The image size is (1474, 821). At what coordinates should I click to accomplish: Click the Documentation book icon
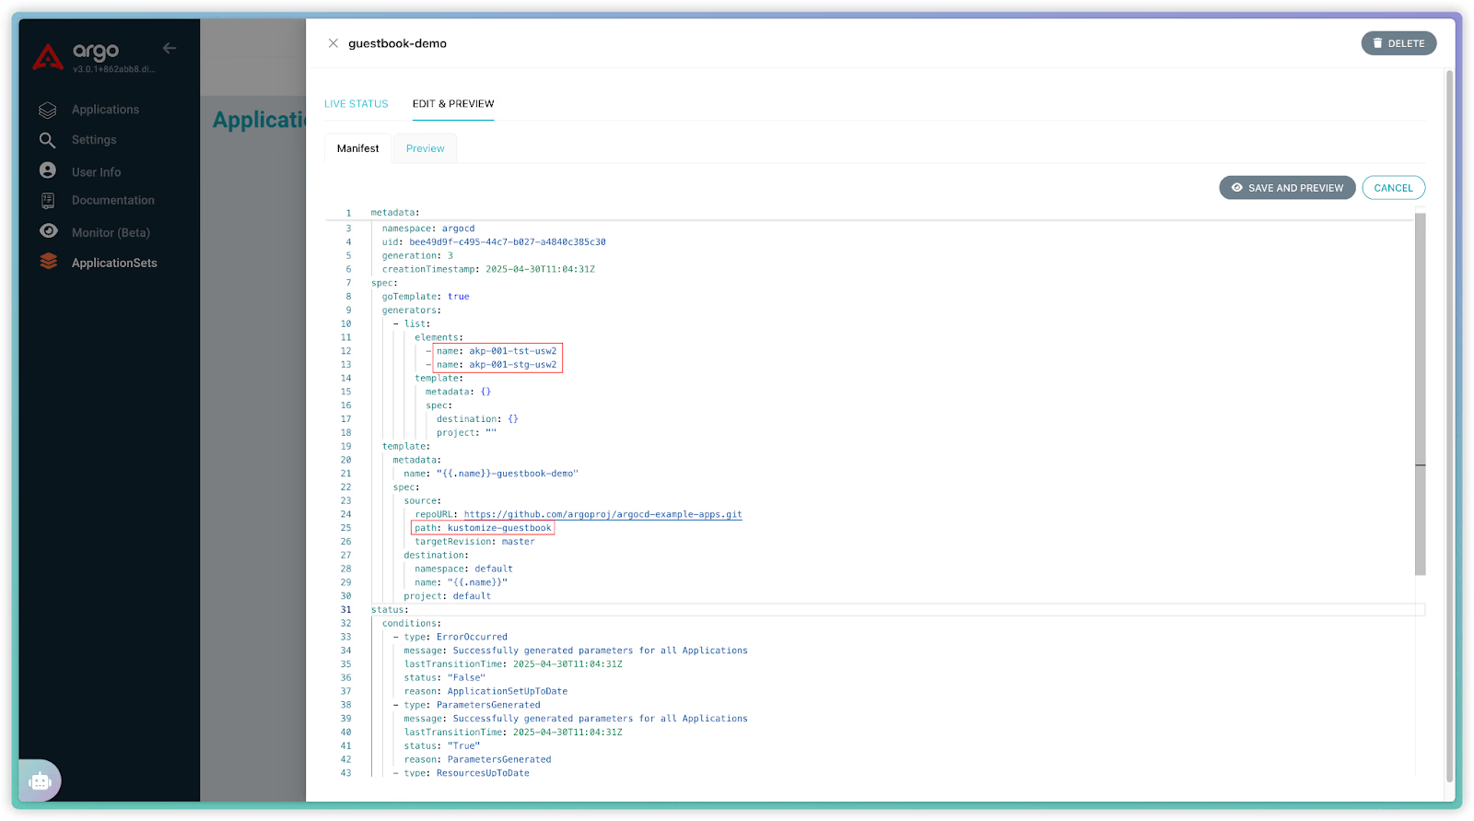48,200
